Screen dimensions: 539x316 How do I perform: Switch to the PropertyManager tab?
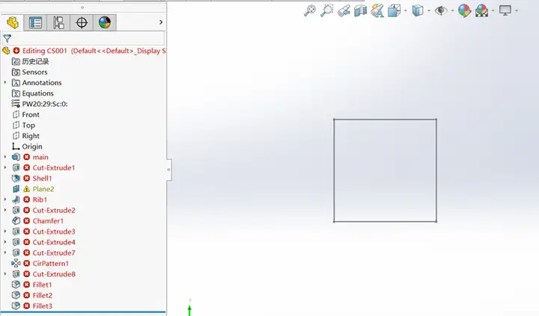click(35, 22)
